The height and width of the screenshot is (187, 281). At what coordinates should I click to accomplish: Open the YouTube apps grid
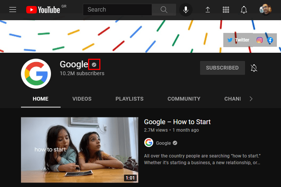click(226, 10)
